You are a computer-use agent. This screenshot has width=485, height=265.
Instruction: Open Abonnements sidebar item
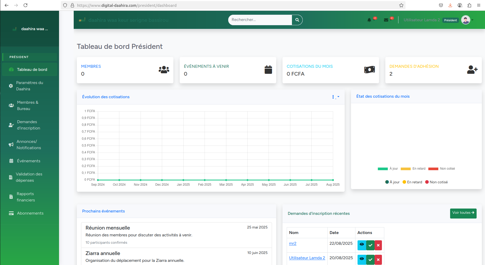tap(30, 213)
